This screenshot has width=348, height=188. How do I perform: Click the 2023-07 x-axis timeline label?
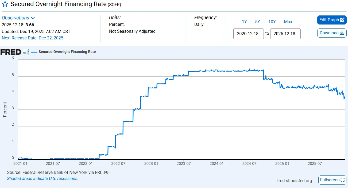coord(184,163)
